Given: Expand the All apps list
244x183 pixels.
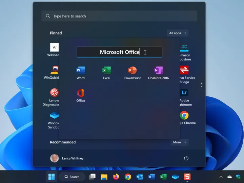Looking at the screenshot, I should 178,33.
